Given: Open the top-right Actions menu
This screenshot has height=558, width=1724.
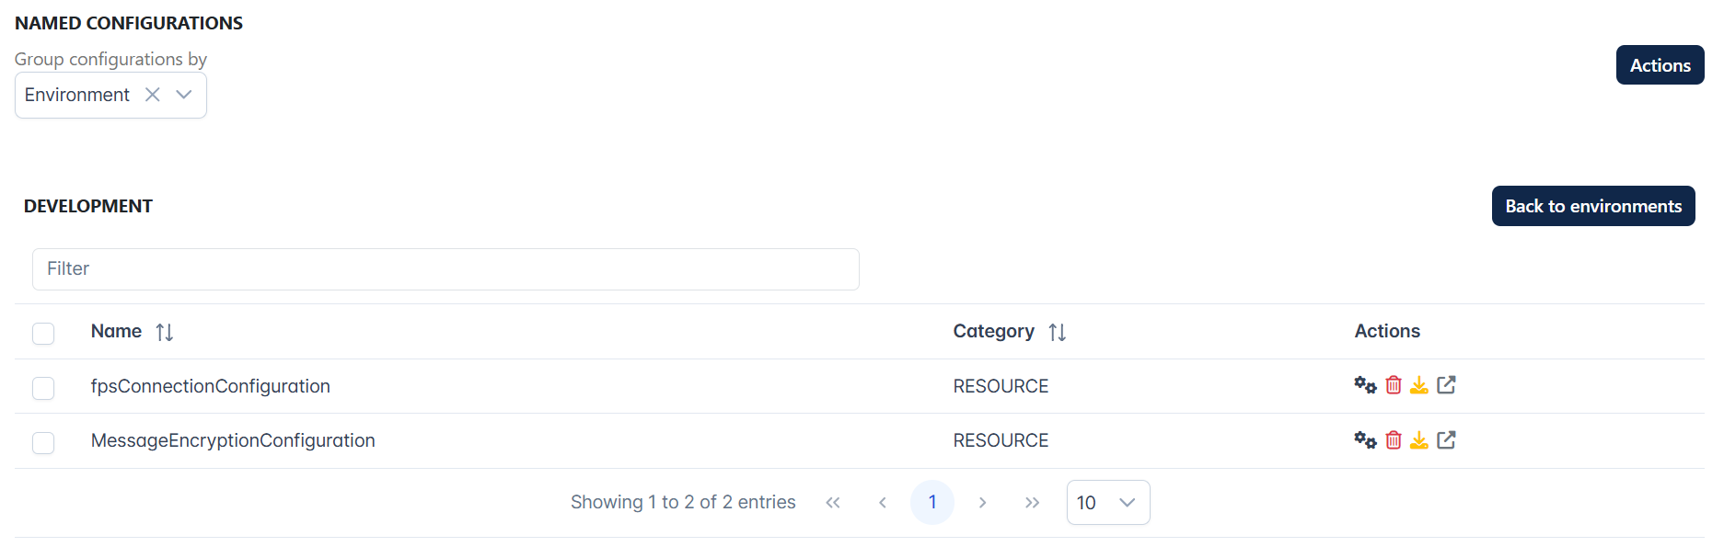Looking at the screenshot, I should pyautogui.click(x=1660, y=65).
